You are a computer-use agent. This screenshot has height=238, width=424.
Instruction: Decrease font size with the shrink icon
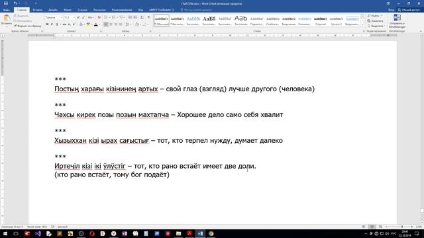coord(83,18)
